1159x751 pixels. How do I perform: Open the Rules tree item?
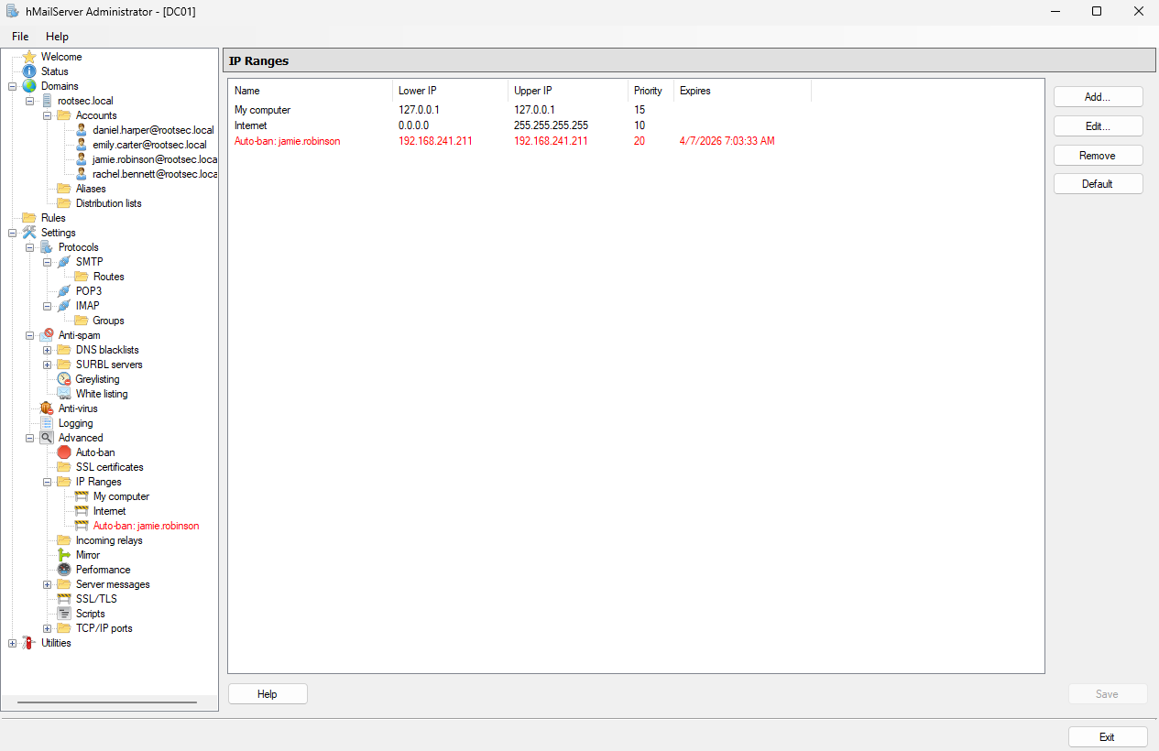(53, 218)
